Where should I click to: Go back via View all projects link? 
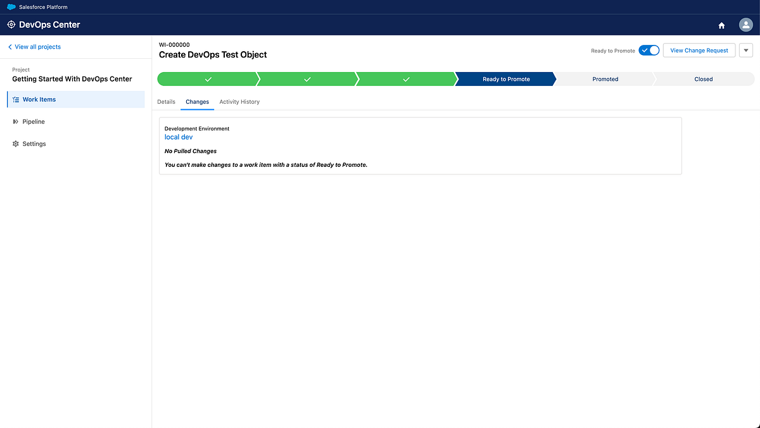click(34, 46)
